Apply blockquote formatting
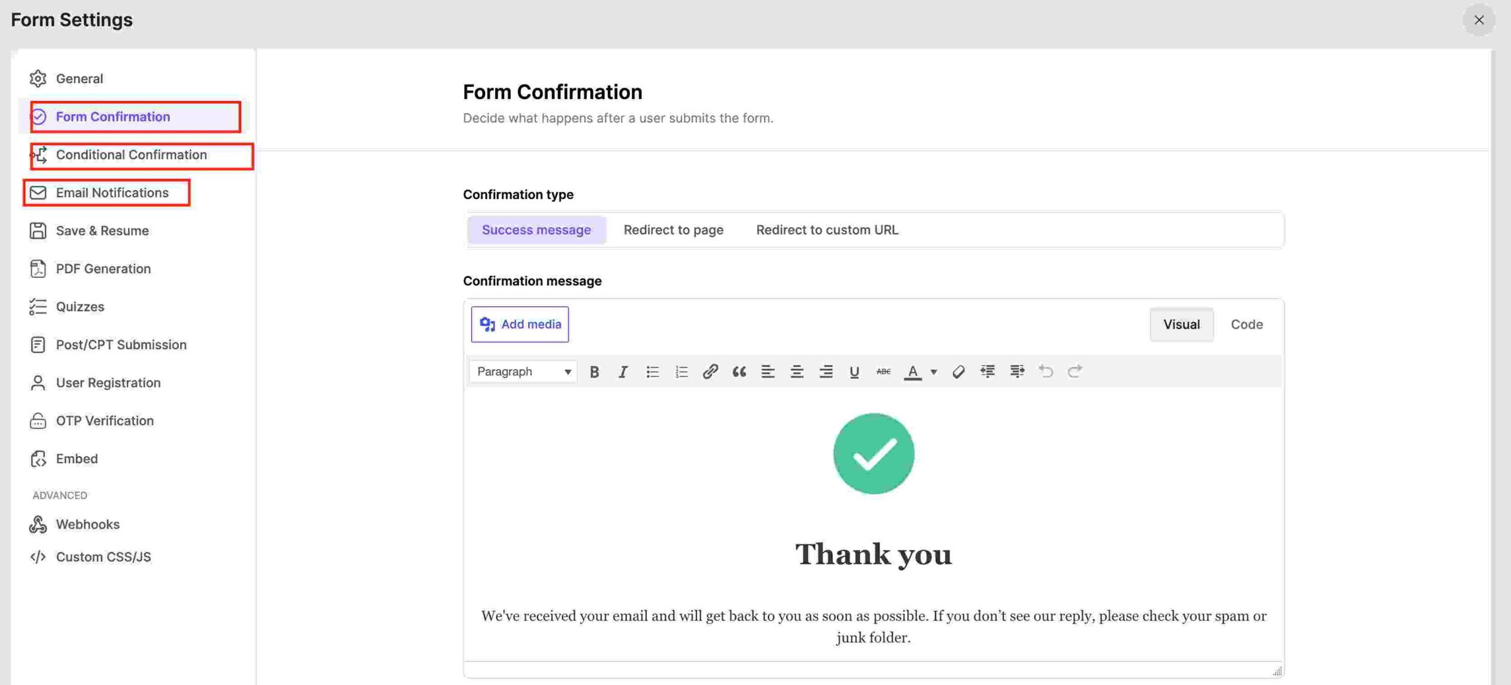Screen dimensions: 1511x685 (x=739, y=372)
